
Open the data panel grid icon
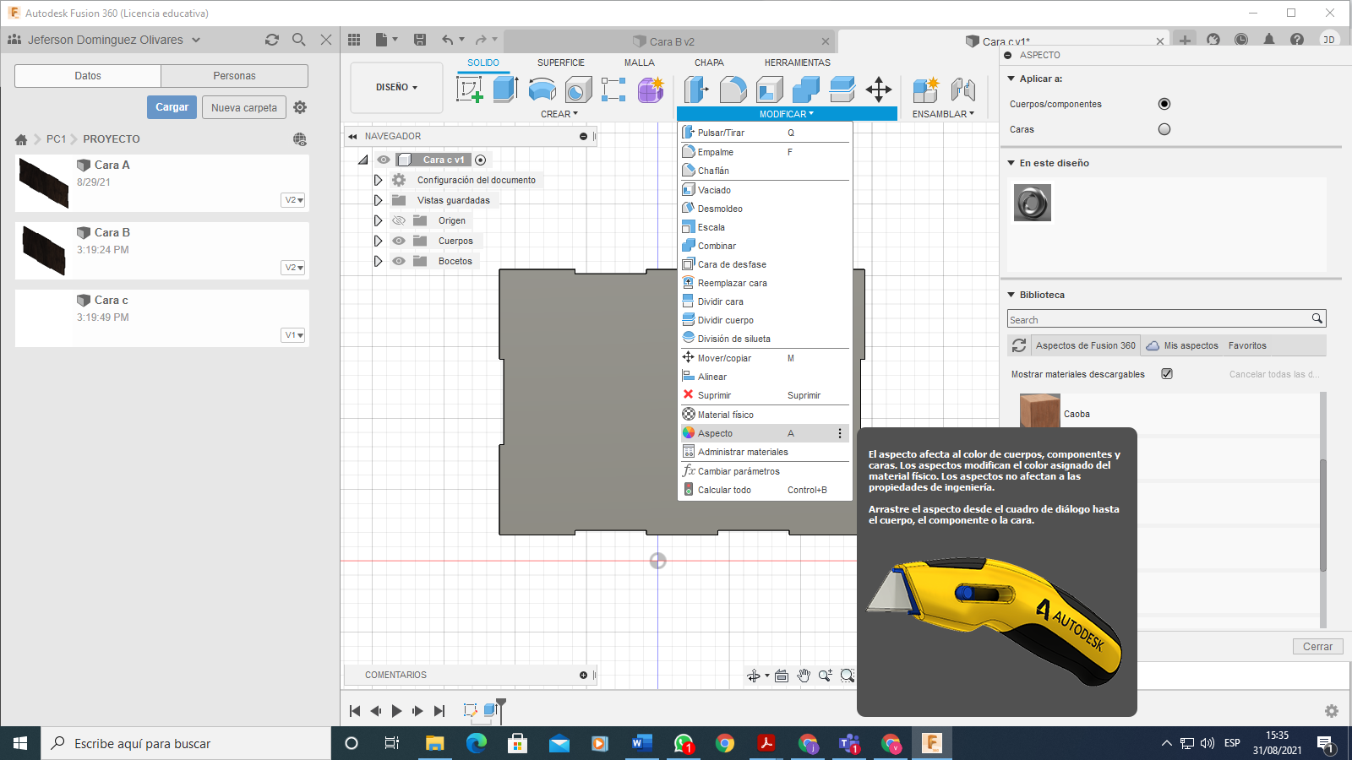point(354,40)
